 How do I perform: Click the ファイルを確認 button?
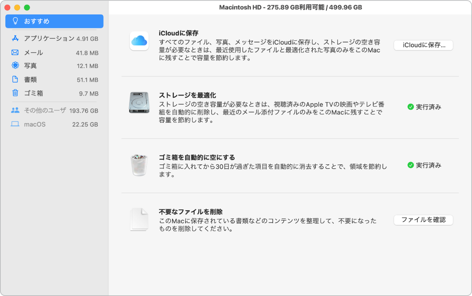pos(423,220)
